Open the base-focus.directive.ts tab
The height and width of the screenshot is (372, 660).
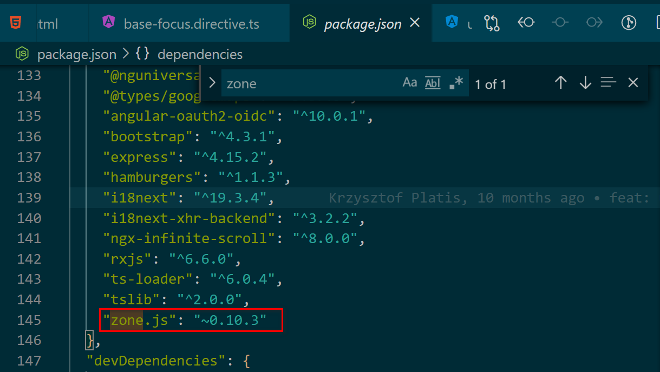(189, 24)
